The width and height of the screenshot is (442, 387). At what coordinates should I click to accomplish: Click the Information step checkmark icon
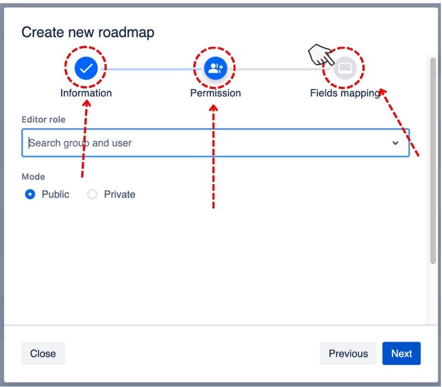[x=86, y=68]
